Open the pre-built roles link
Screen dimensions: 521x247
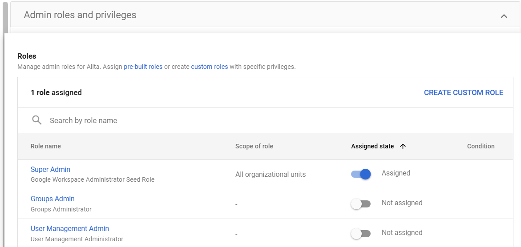[143, 67]
